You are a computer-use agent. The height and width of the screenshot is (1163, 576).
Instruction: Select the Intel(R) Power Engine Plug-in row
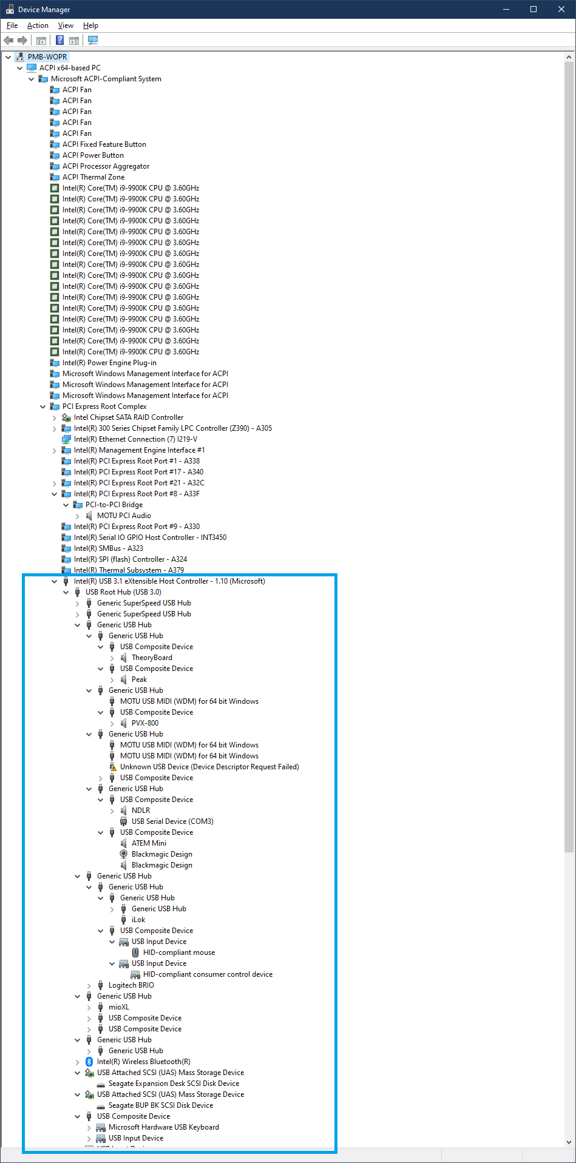click(x=109, y=363)
